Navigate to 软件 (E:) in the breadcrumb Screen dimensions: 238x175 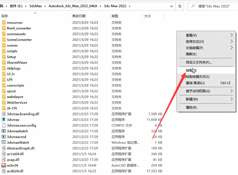(16, 6)
